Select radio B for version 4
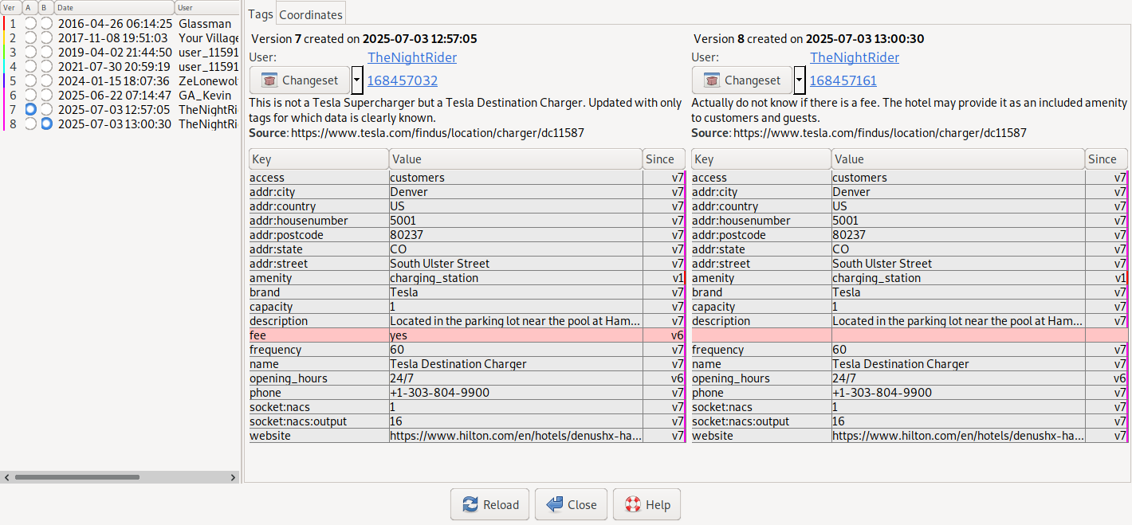Image resolution: width=1132 pixels, height=525 pixels. pyautogui.click(x=46, y=67)
